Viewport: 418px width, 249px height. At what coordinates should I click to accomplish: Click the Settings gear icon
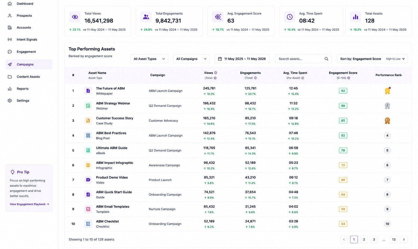10,101
